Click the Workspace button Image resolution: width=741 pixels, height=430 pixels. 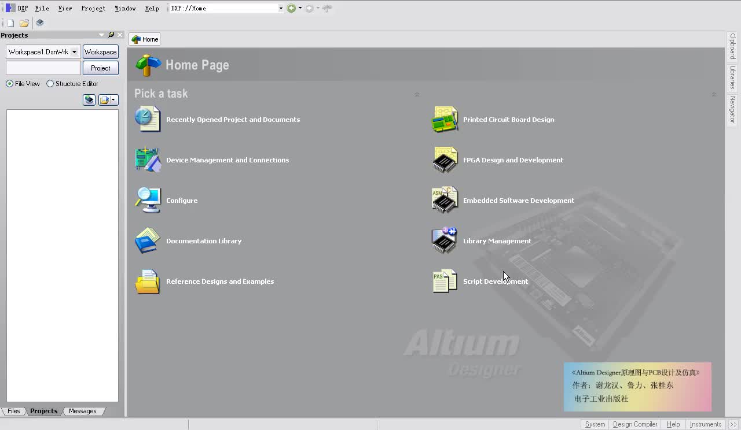pos(101,52)
